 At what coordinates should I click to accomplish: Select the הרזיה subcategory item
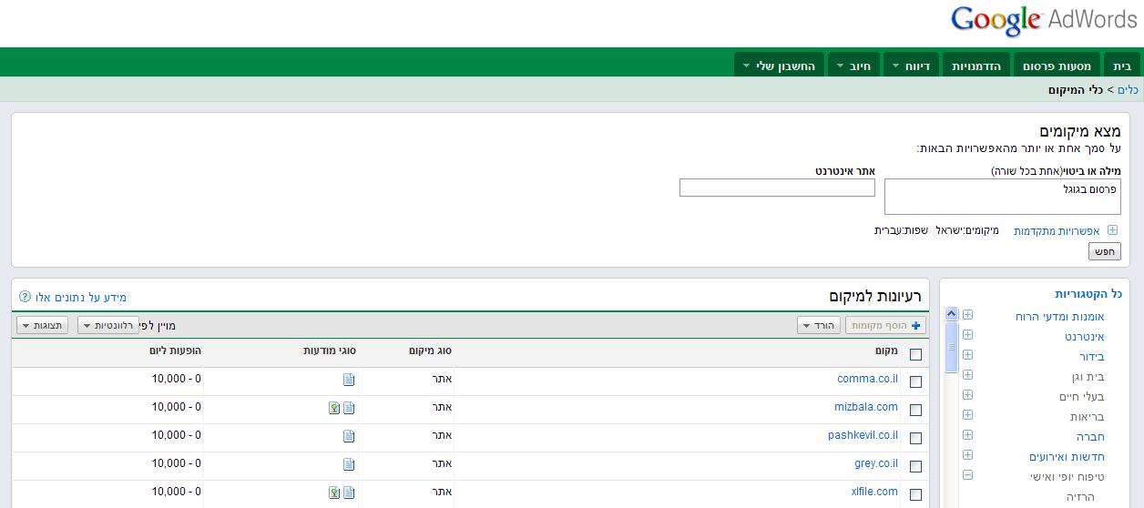[1080, 497]
